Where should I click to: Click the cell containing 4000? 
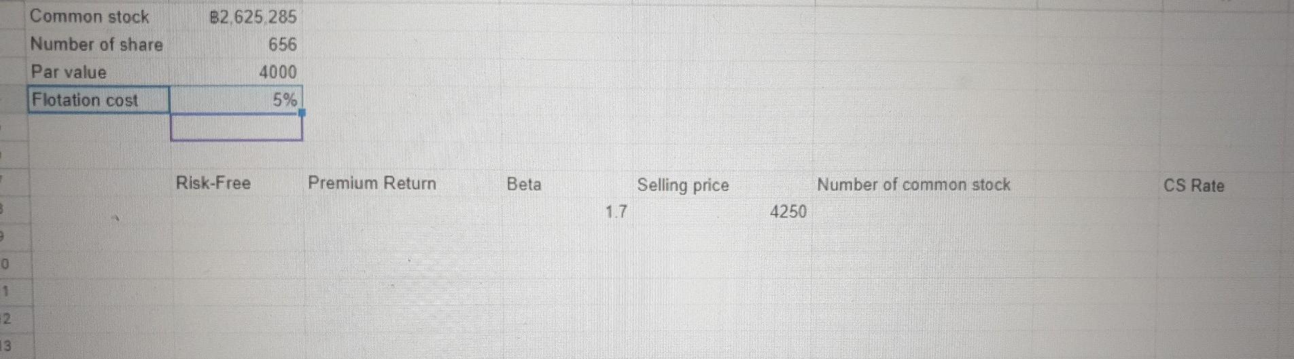coord(277,73)
